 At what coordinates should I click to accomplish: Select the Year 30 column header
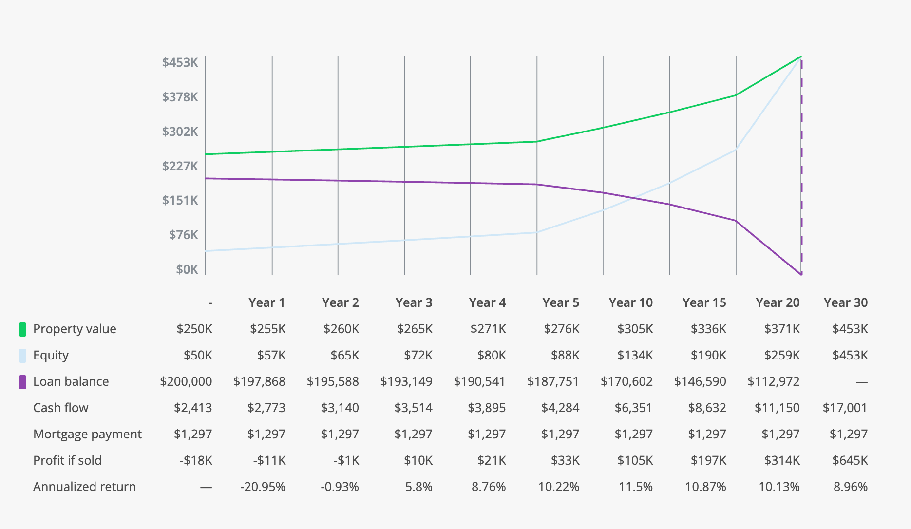(x=846, y=302)
